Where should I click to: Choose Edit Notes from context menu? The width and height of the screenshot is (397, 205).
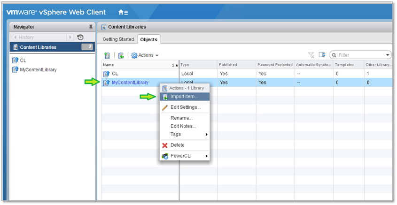point(185,126)
